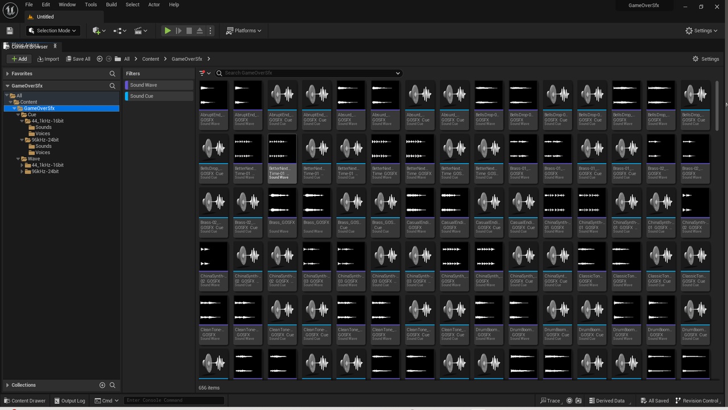Click the Collections search icon
The image size is (728, 410).
(113, 385)
